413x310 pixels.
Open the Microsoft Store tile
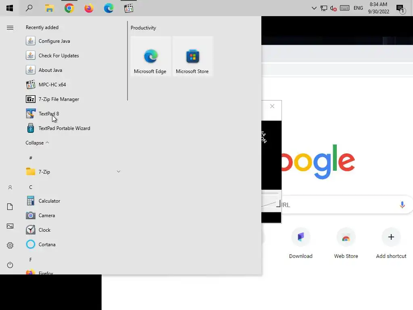coord(192,57)
